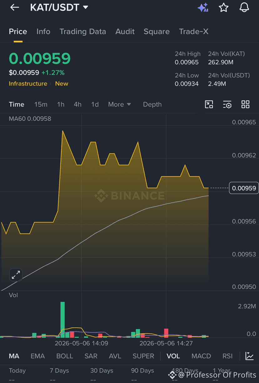Tap the 2026-05-06 14:09 time label

tap(81, 343)
